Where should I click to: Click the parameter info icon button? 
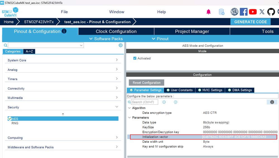coord(272,102)
